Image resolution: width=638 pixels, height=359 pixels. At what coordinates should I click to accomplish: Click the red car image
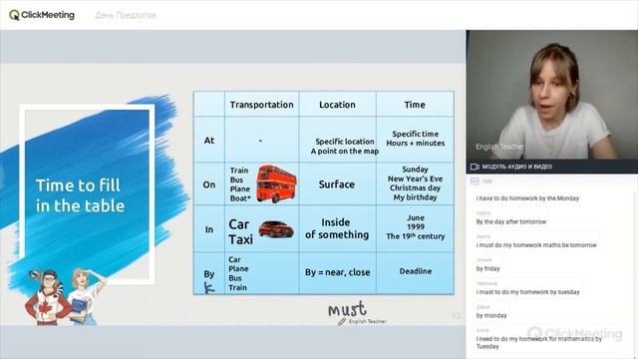(276, 229)
